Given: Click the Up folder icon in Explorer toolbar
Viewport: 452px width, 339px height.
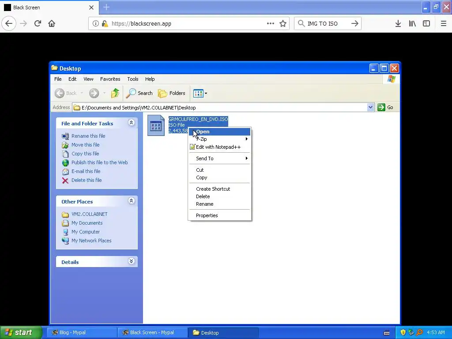Looking at the screenshot, I should 115,93.
